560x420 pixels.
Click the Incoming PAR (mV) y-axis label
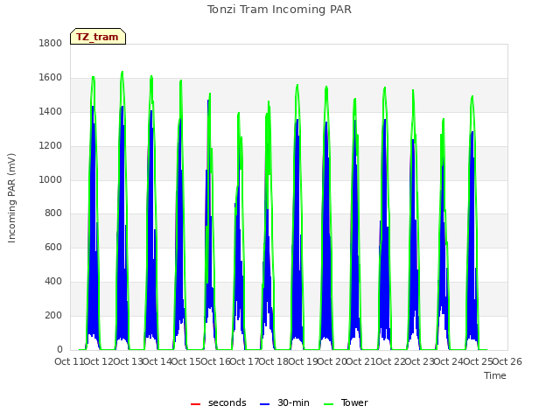click(x=11, y=199)
